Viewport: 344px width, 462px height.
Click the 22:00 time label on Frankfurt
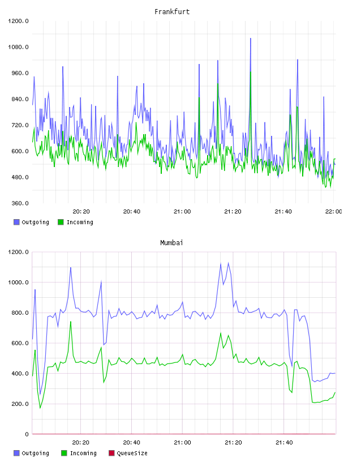[x=334, y=212]
